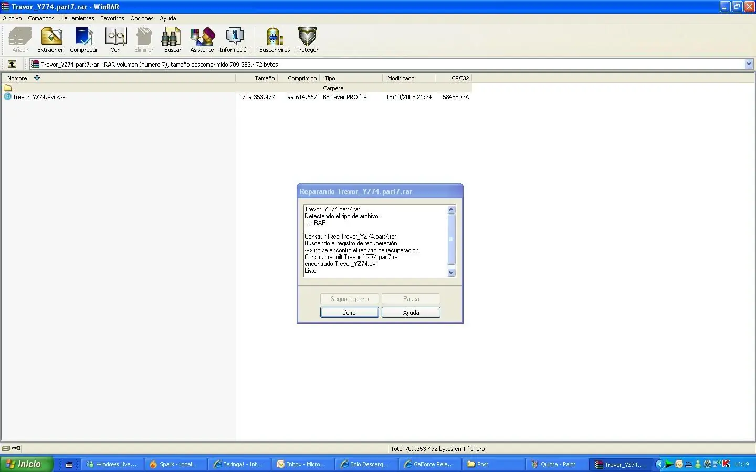
Task: Switch to Quinta - Paint taskbar window
Action: coord(556,464)
